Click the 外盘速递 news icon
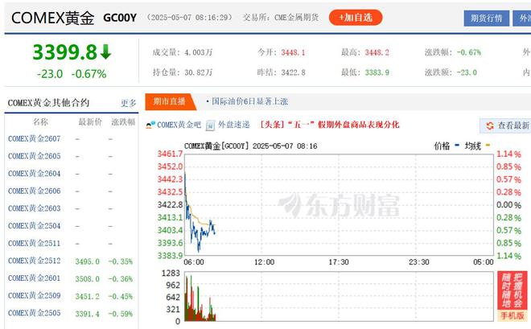 210,125
